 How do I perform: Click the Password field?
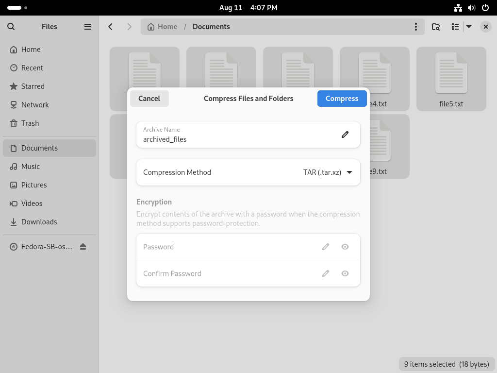pyautogui.click(x=248, y=247)
